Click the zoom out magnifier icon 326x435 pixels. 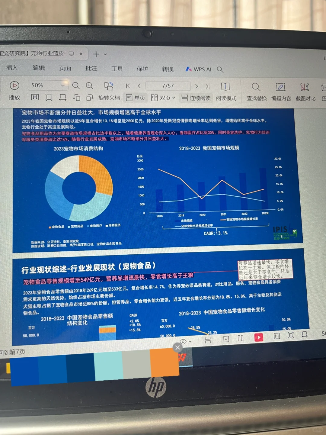(x=76, y=85)
